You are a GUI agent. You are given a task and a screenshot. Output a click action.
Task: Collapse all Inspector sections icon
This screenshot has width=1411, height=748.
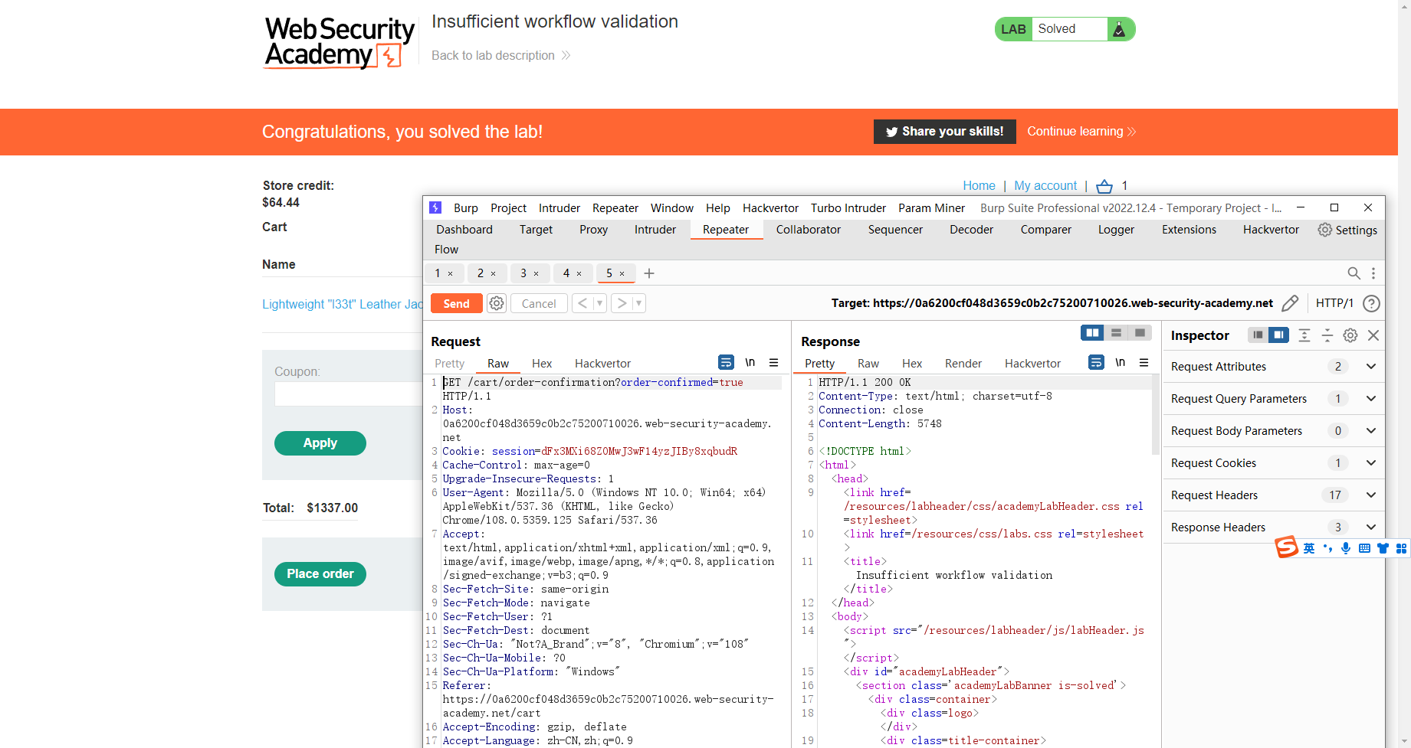point(1327,335)
